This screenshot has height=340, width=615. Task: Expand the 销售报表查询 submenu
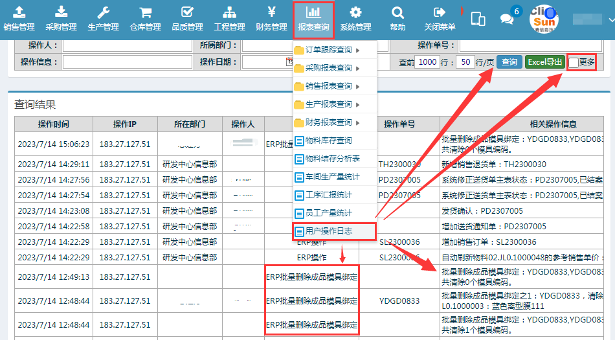(329, 86)
